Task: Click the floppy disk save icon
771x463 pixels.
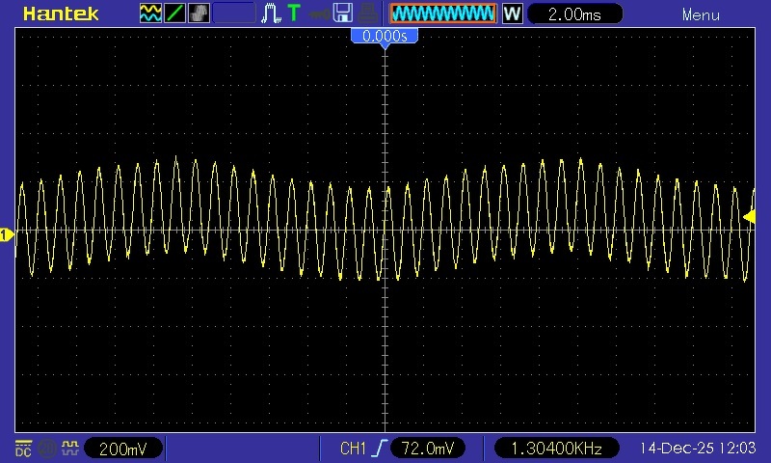Action: (343, 14)
